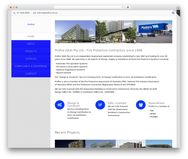Image resolution: width=188 pixels, height=159 pixels.
Task: Maximize window with the green button
Action: point(17,8)
